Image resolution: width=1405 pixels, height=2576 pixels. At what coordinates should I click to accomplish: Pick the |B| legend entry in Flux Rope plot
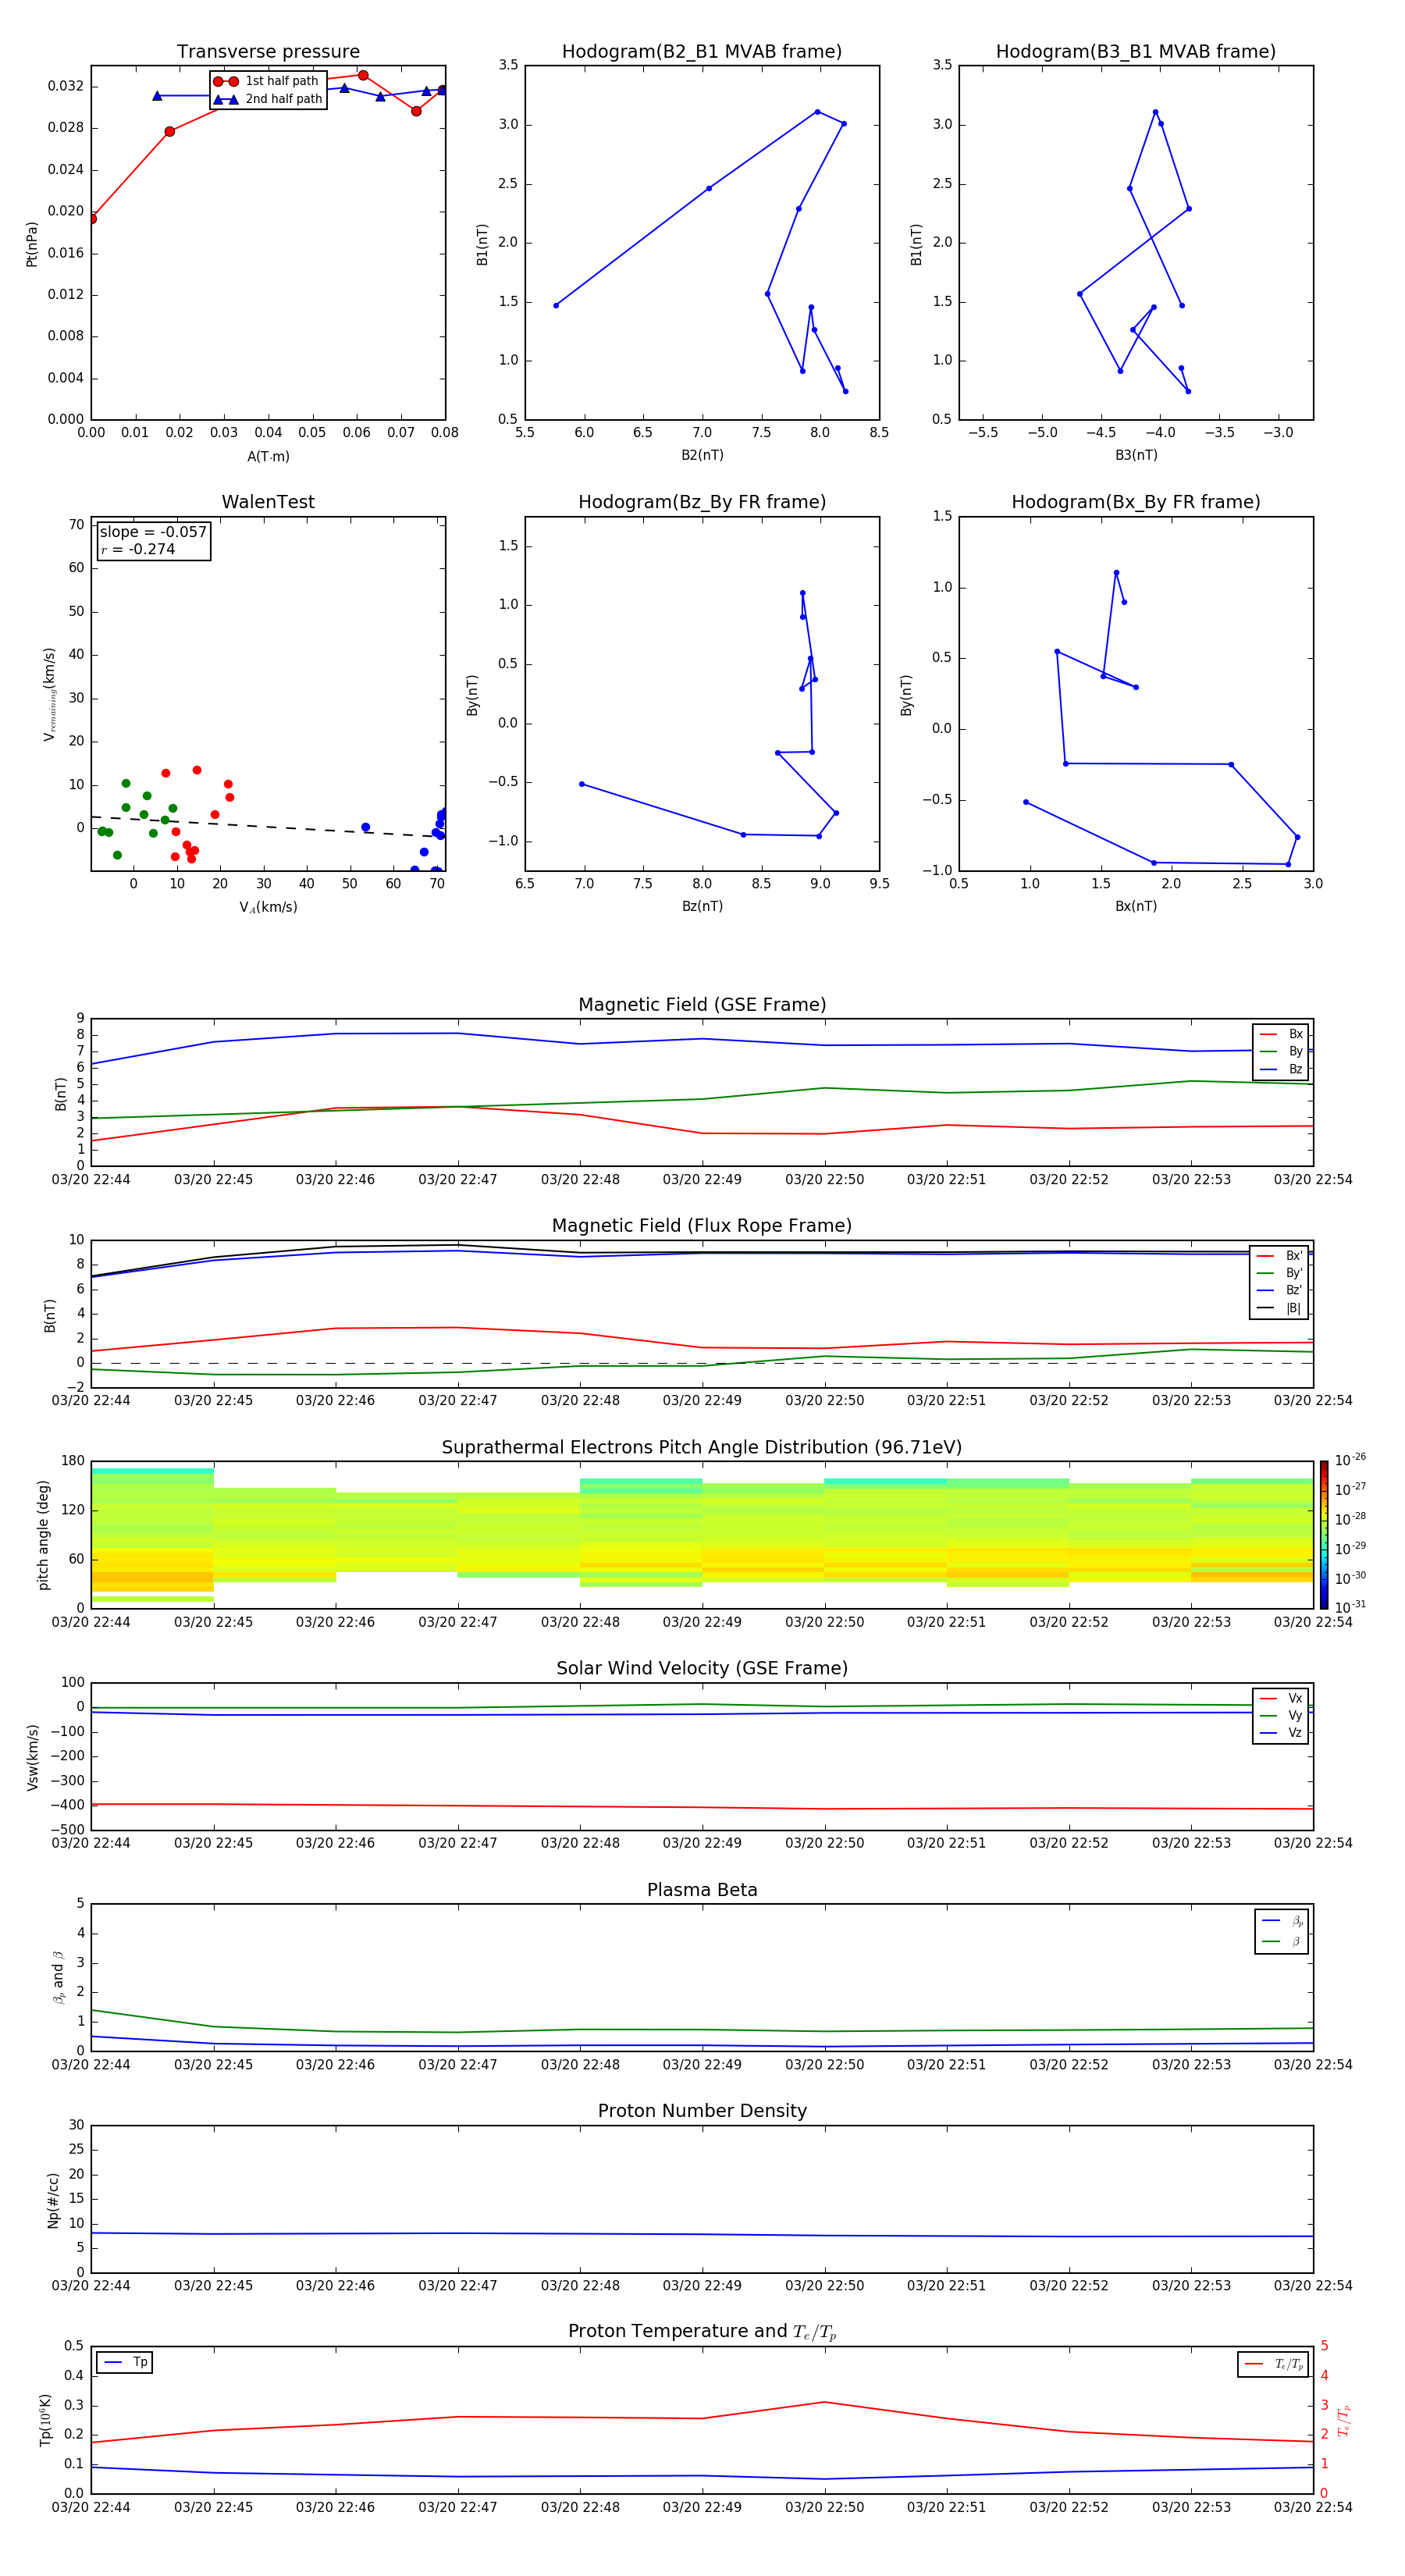click(1280, 1308)
